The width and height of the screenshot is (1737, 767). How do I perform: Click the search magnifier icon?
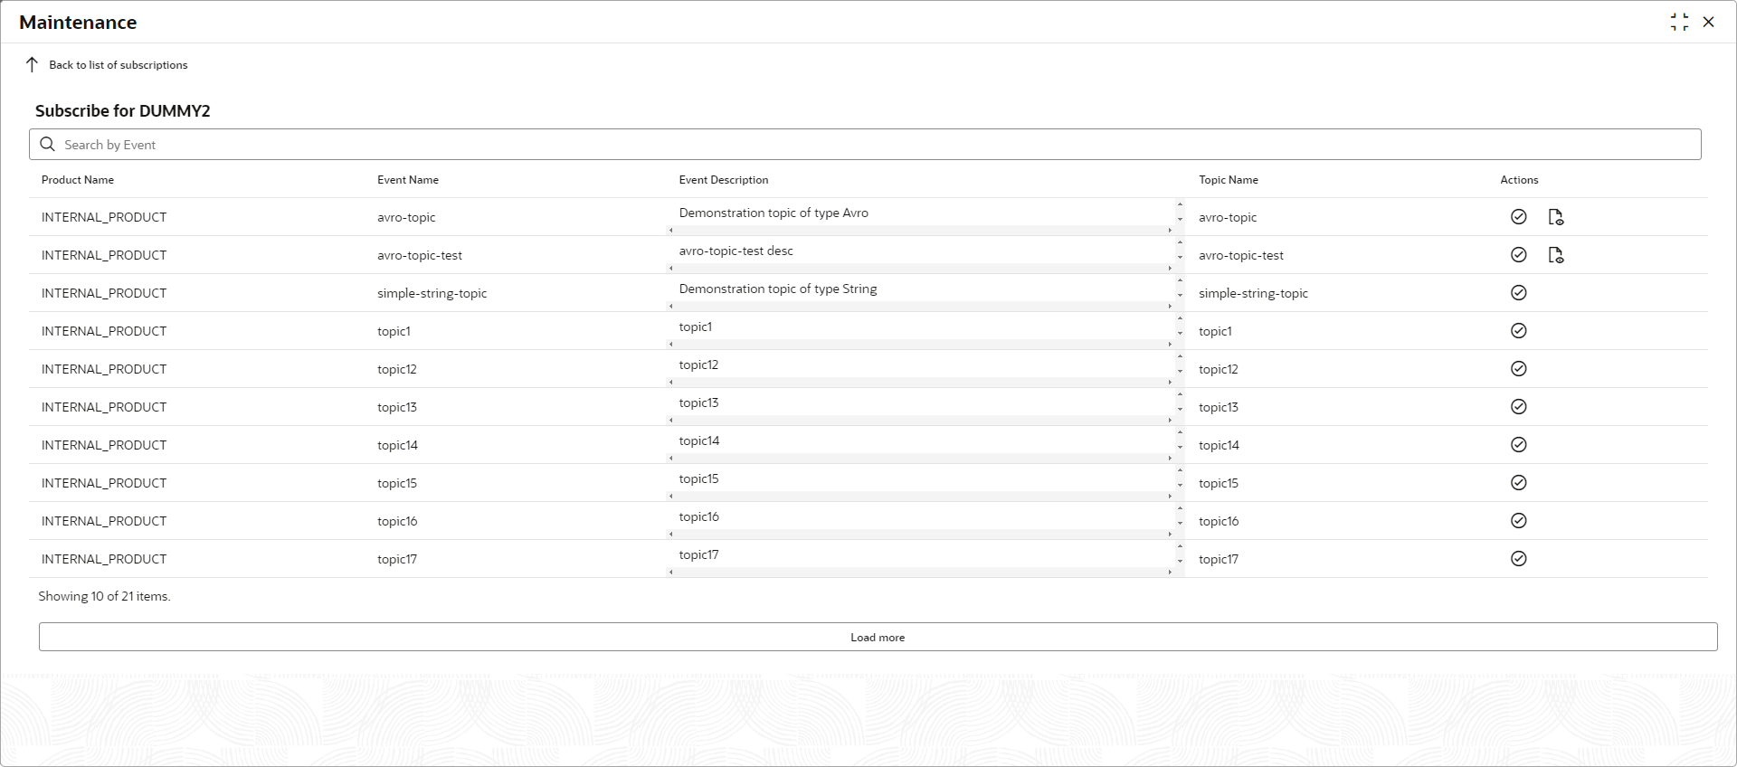(48, 145)
